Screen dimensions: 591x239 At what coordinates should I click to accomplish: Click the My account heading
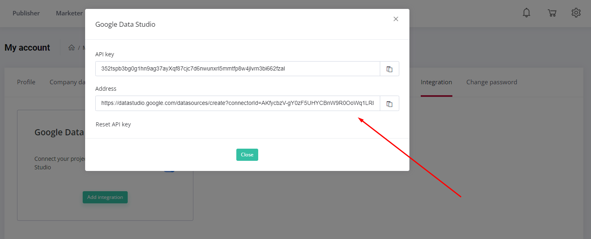(27, 48)
